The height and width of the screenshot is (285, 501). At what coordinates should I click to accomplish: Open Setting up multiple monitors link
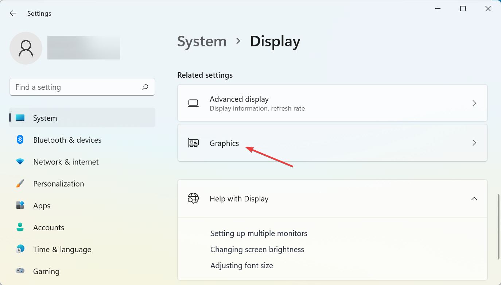(x=259, y=234)
